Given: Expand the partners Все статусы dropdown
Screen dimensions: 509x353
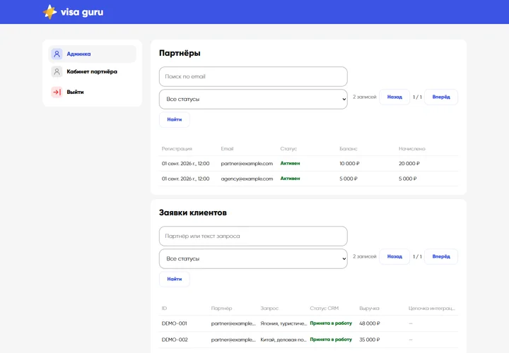Looking at the screenshot, I should tap(253, 99).
